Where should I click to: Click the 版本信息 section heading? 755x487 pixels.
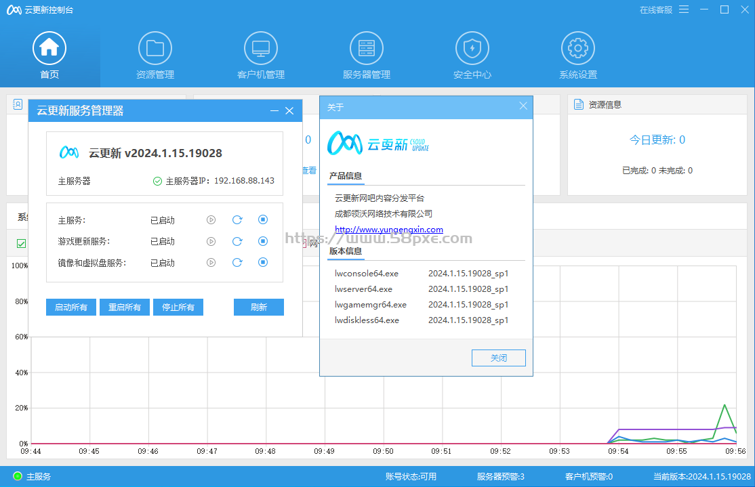[x=345, y=251]
